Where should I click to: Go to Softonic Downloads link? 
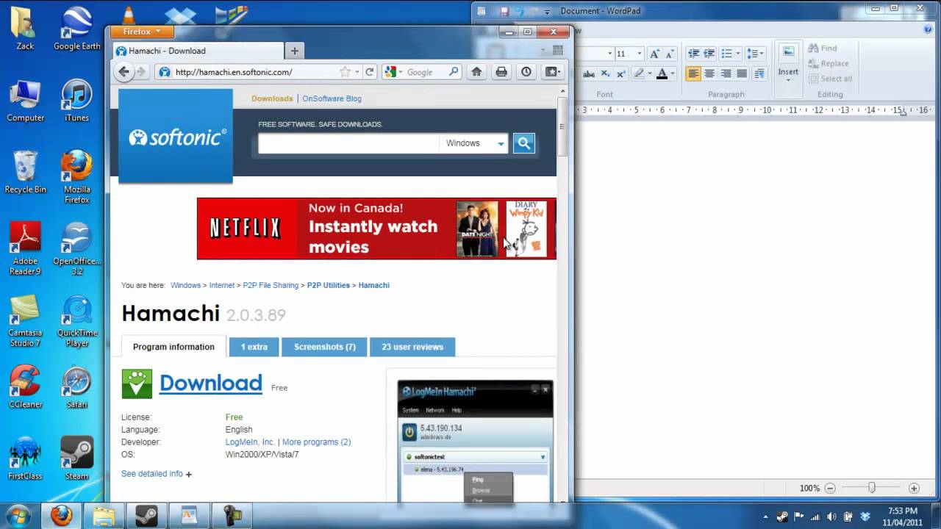tap(272, 98)
